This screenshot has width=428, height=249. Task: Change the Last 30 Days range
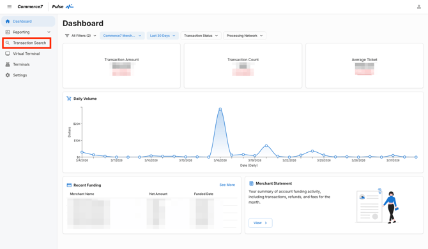tap(162, 36)
